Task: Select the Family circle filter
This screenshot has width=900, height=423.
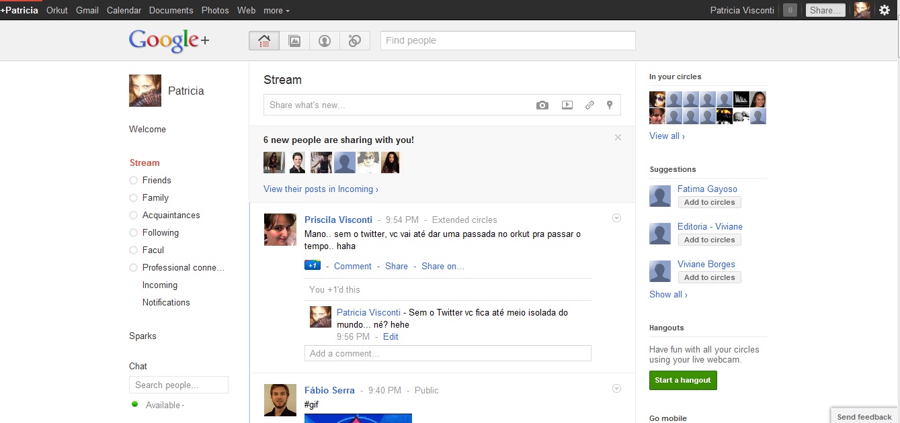Action: click(155, 197)
